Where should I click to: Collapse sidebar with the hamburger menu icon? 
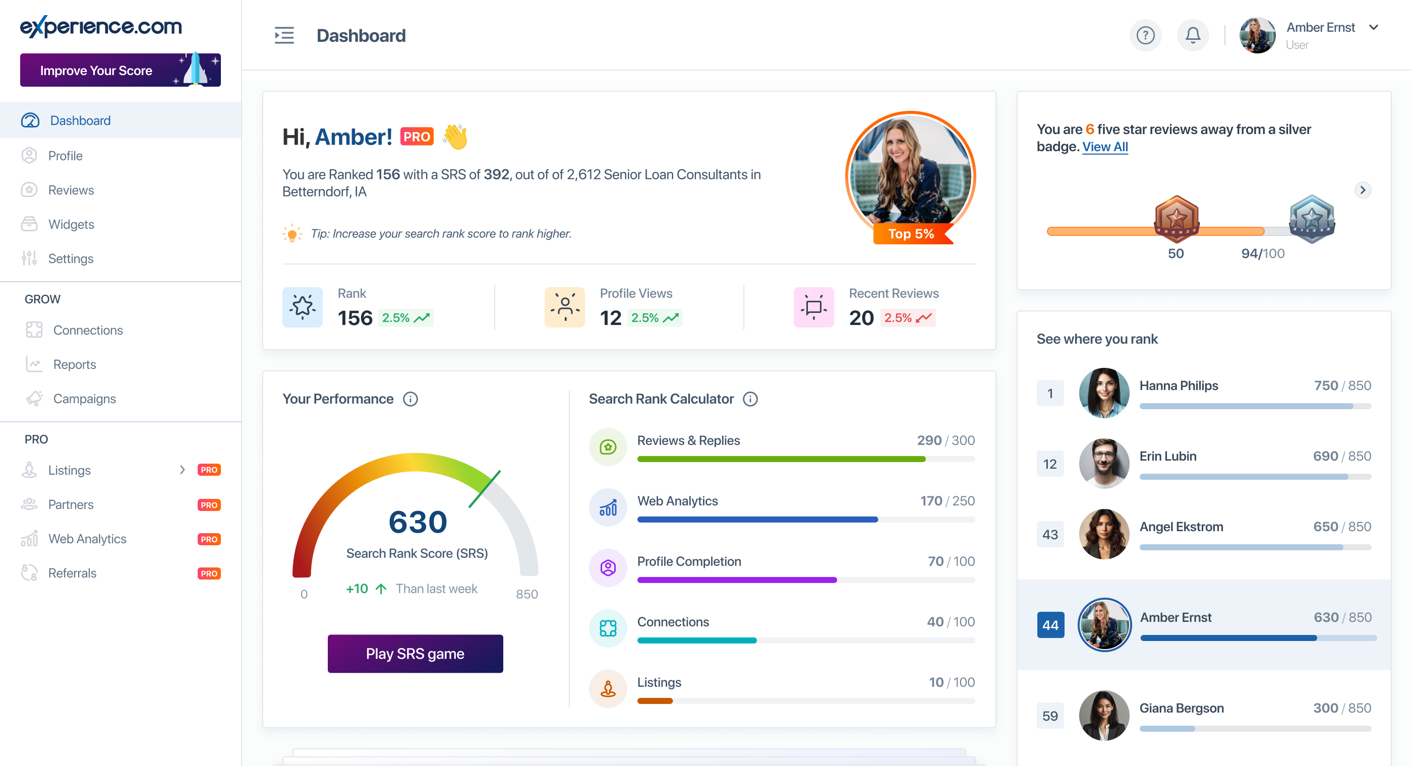tap(284, 36)
